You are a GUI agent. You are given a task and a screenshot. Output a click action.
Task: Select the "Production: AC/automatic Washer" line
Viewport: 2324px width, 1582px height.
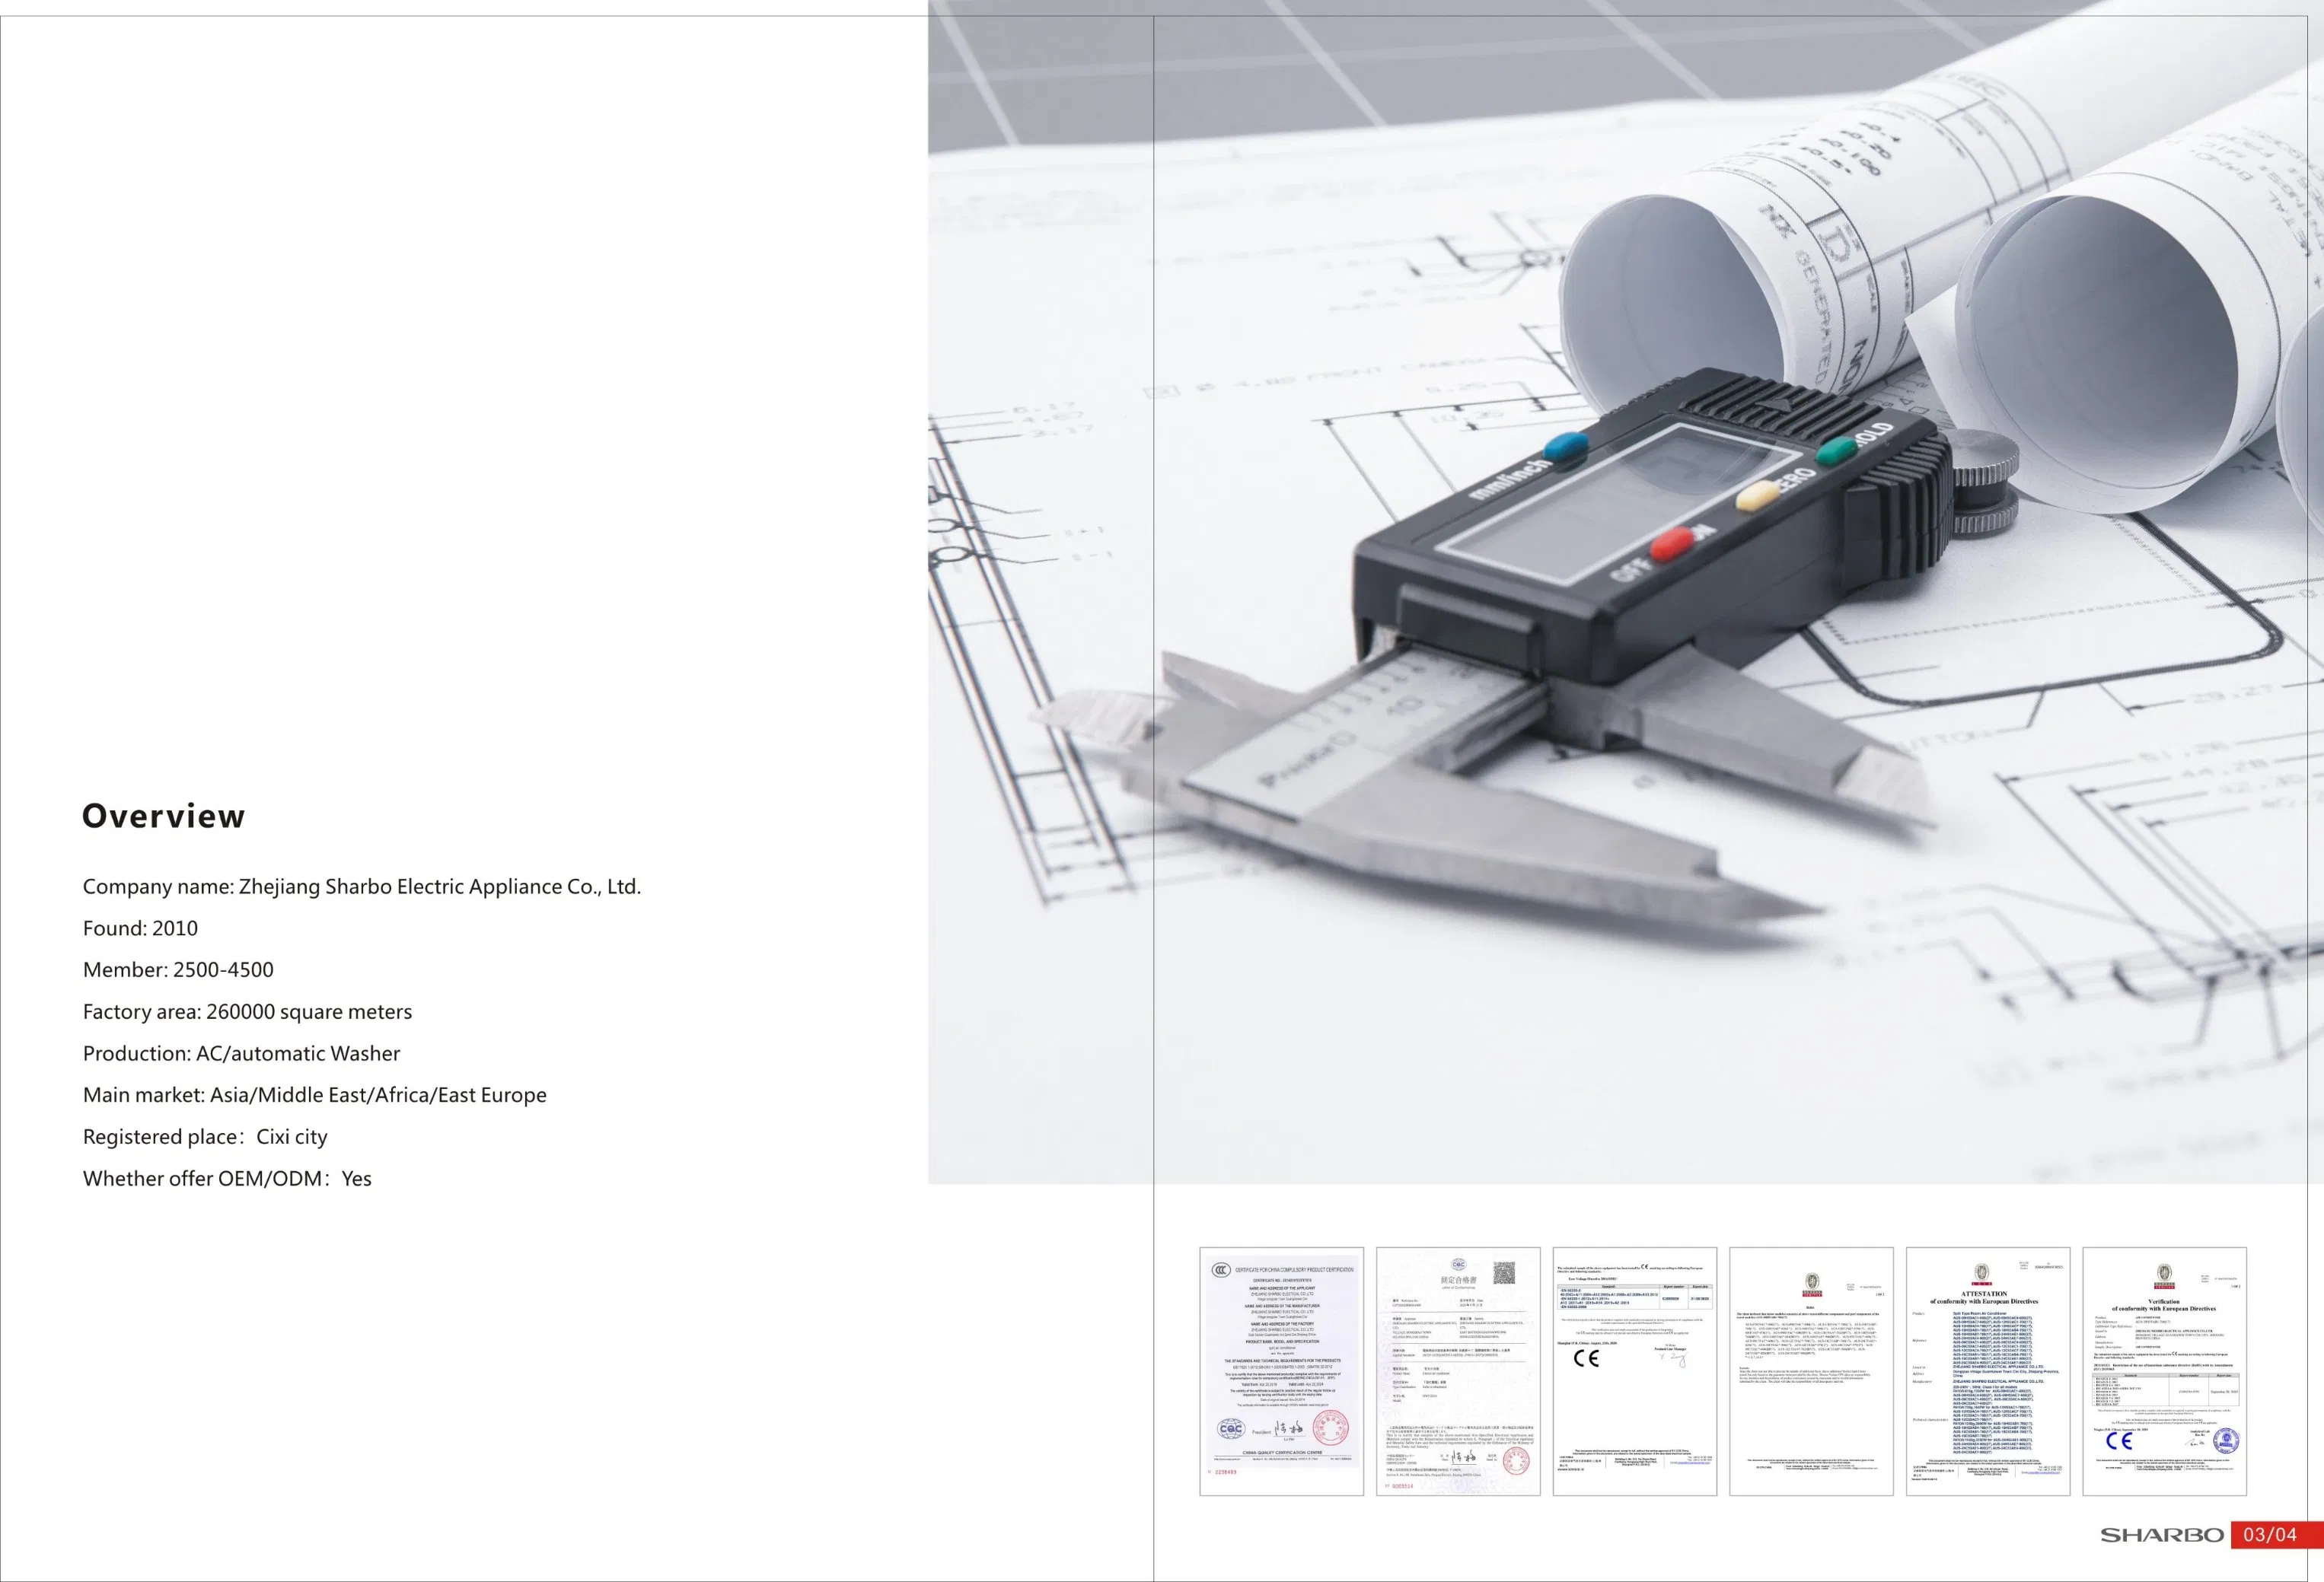point(241,1053)
